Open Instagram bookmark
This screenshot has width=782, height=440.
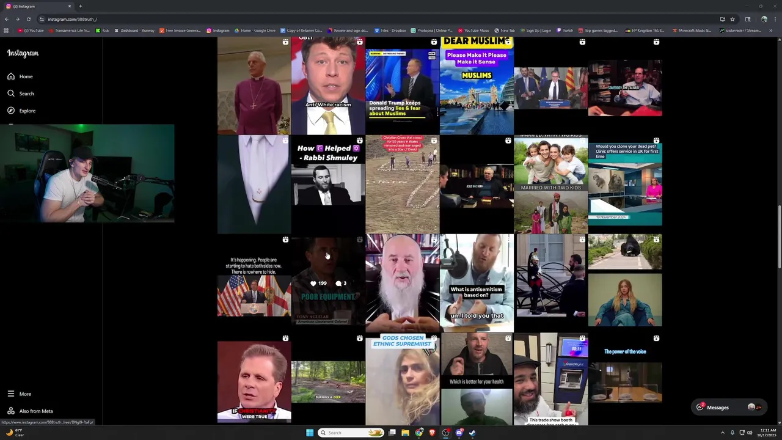click(218, 31)
